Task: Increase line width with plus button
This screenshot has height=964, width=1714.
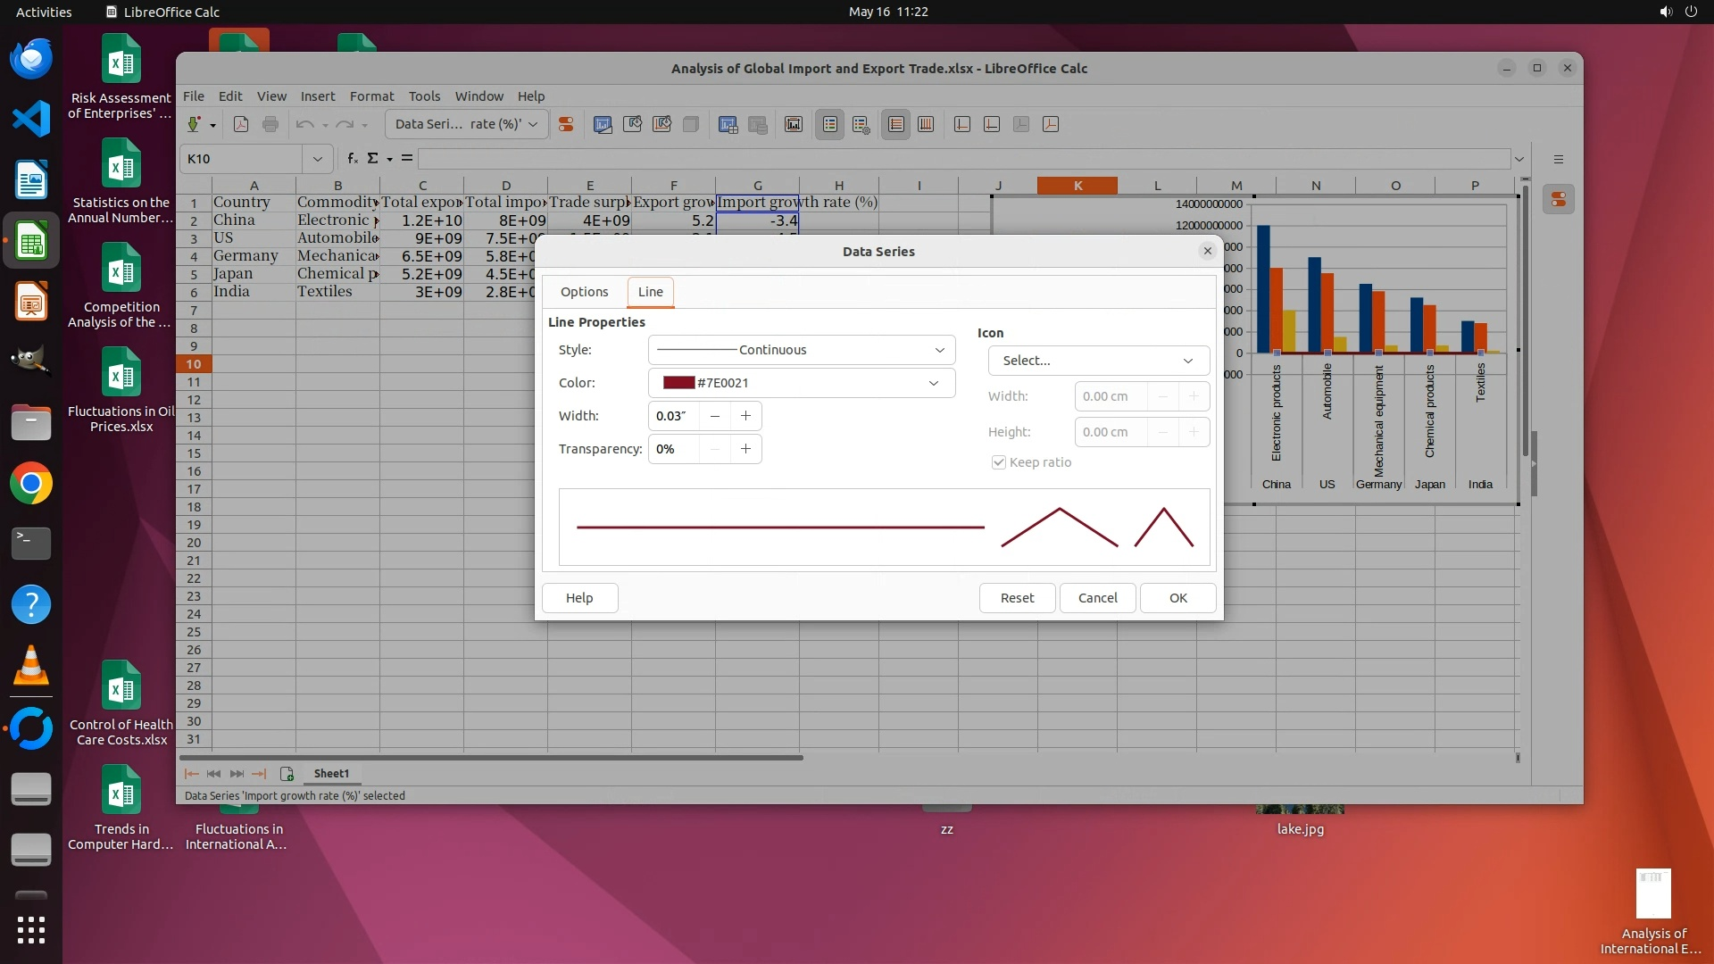Action: coord(745,416)
